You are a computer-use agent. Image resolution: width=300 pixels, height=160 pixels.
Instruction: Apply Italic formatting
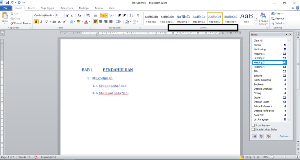41,22
